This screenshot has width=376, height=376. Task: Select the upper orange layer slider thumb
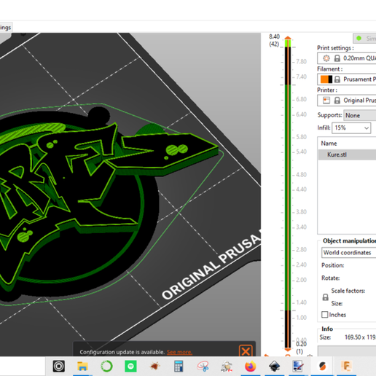click(x=288, y=38)
